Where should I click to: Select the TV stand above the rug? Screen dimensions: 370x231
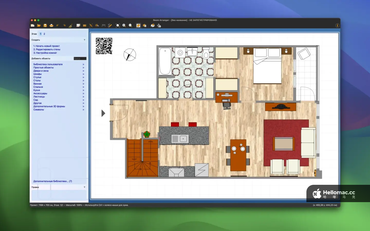(x=280, y=107)
